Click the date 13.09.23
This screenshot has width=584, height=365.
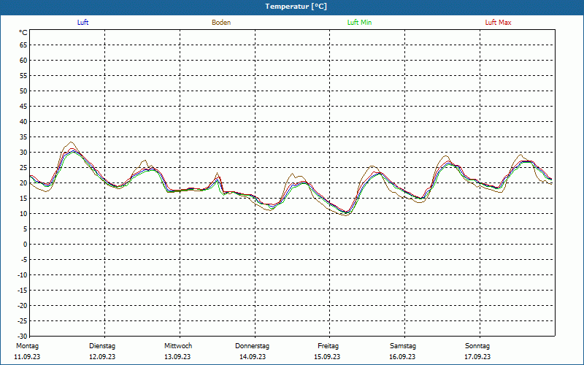coord(177,357)
